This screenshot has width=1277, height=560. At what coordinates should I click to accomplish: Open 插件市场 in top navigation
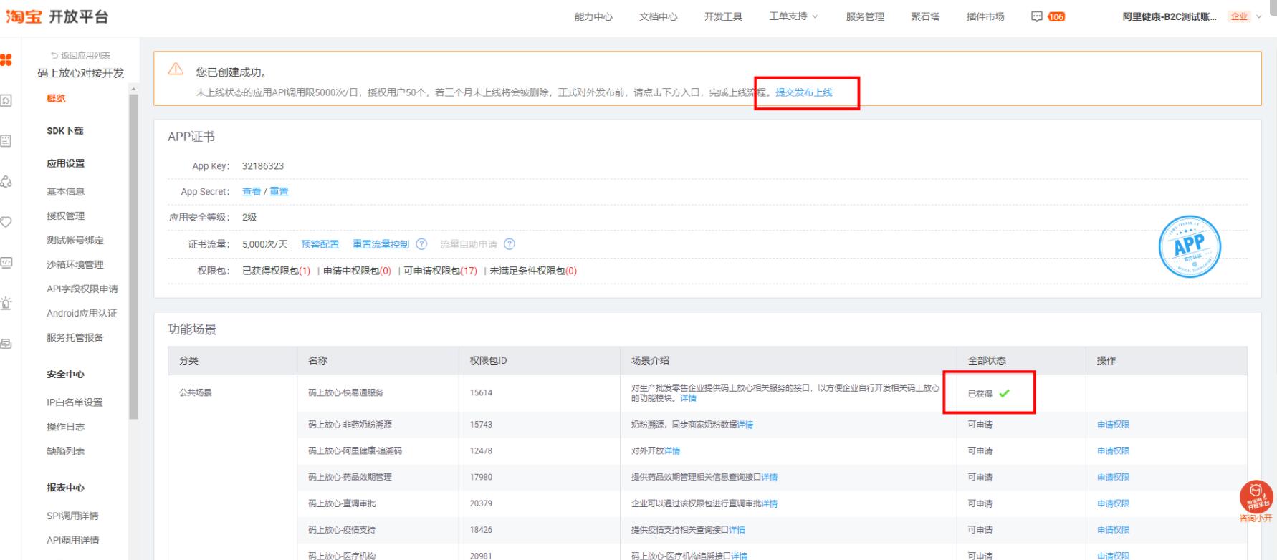pyautogui.click(x=985, y=16)
